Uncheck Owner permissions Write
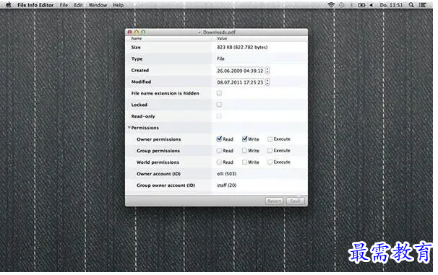 [245, 139]
